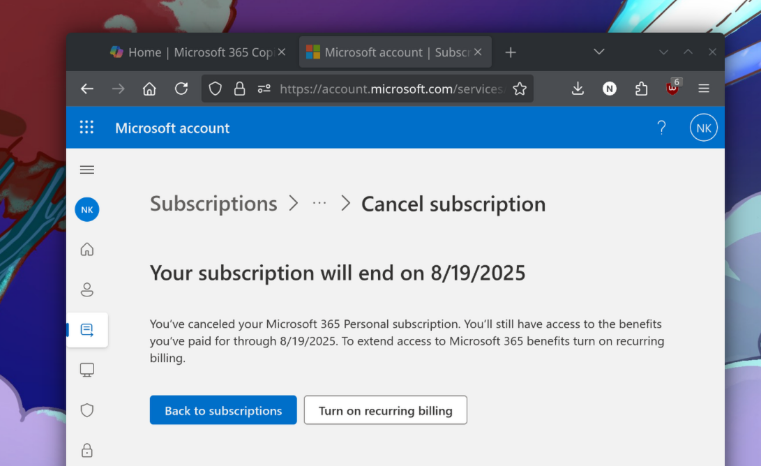Open the list-all-tabs dropdown chevron

[x=598, y=51]
